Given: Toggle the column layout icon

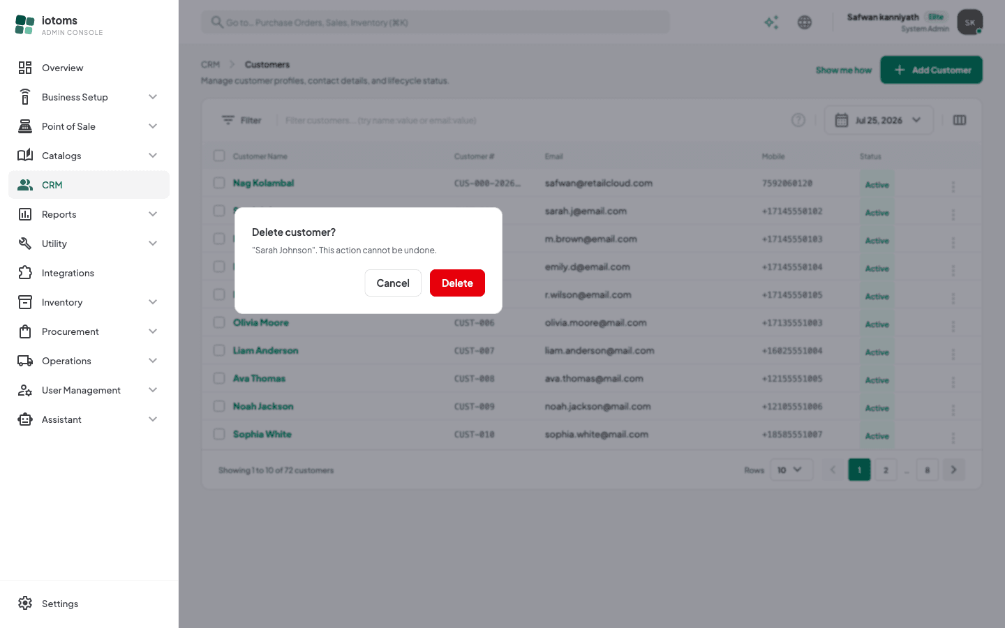Looking at the screenshot, I should click(x=960, y=120).
